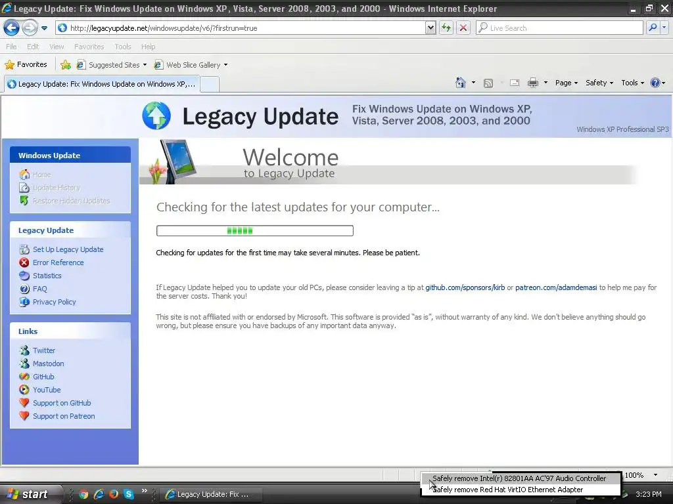Image resolution: width=673 pixels, height=504 pixels.
Task: Open the Tools command bar menu
Action: (632, 83)
